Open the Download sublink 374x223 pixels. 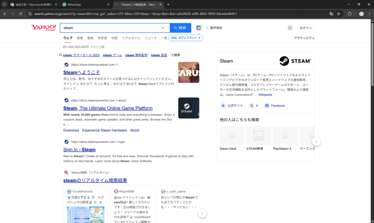coord(71,130)
